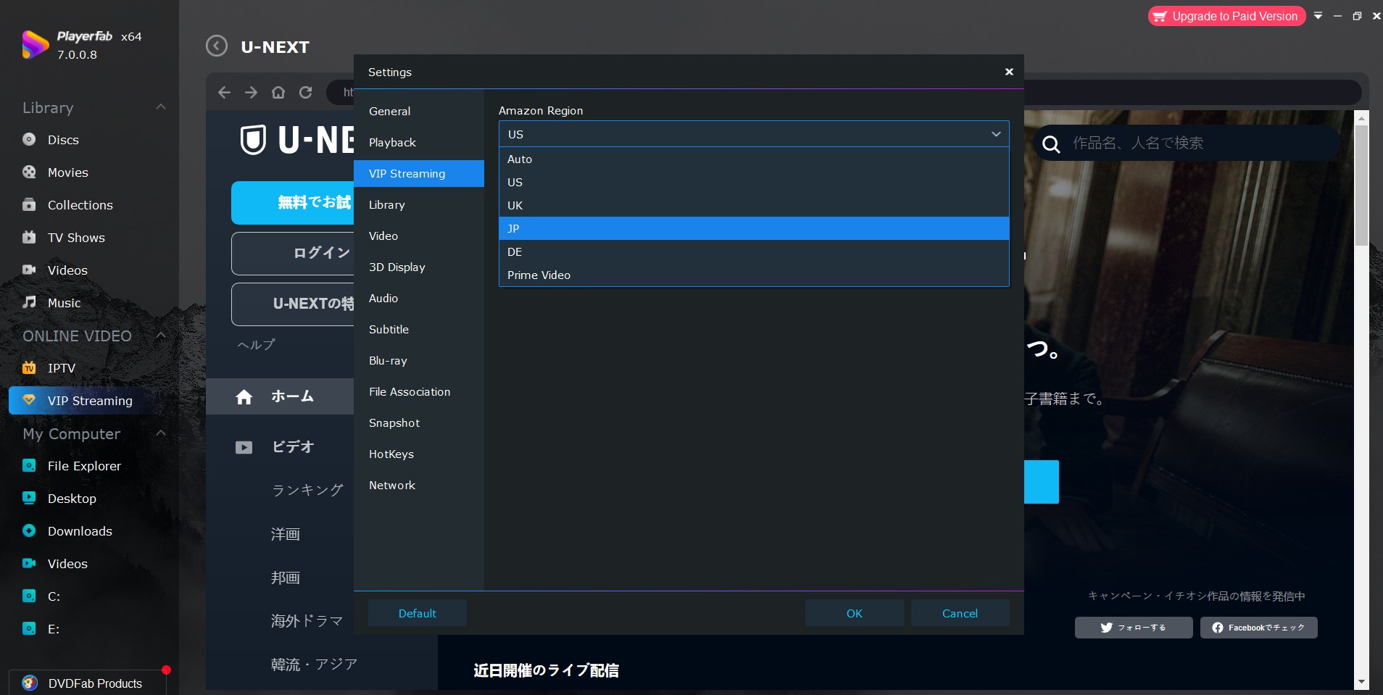This screenshot has height=695, width=1383.
Task: Switch to 3D Display settings tab
Action: [419, 267]
